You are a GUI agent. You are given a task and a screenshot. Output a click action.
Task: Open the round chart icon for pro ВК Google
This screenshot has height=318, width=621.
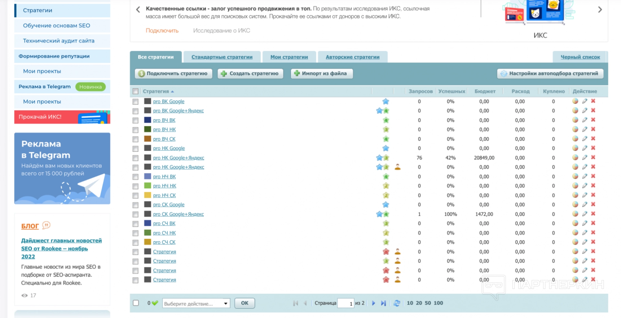575,101
